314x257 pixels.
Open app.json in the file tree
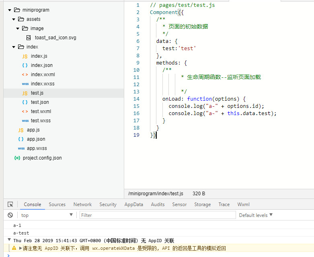click(x=36, y=139)
